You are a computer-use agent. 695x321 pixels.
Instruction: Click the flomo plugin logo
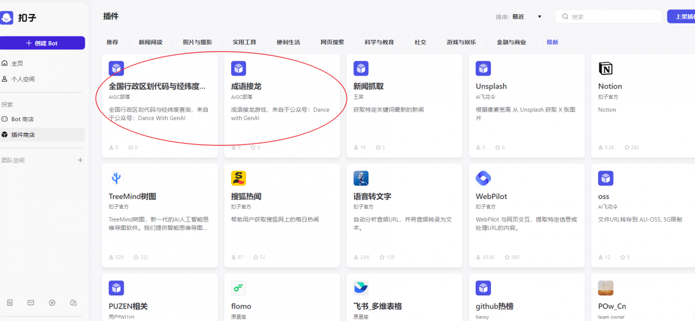[x=238, y=288]
